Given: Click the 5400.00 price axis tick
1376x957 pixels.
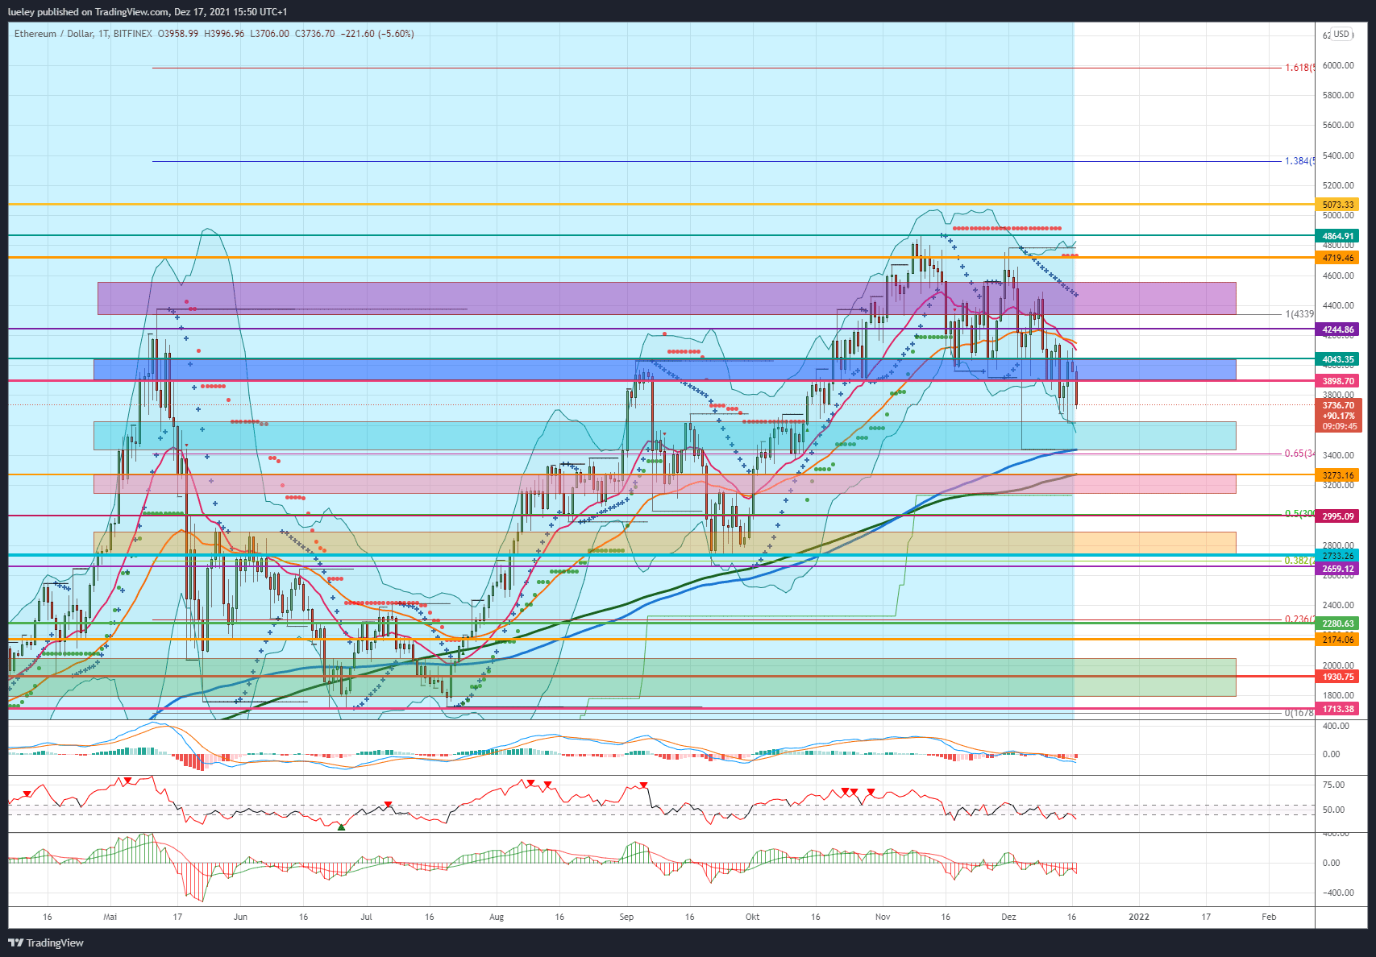Looking at the screenshot, I should point(1338,155).
